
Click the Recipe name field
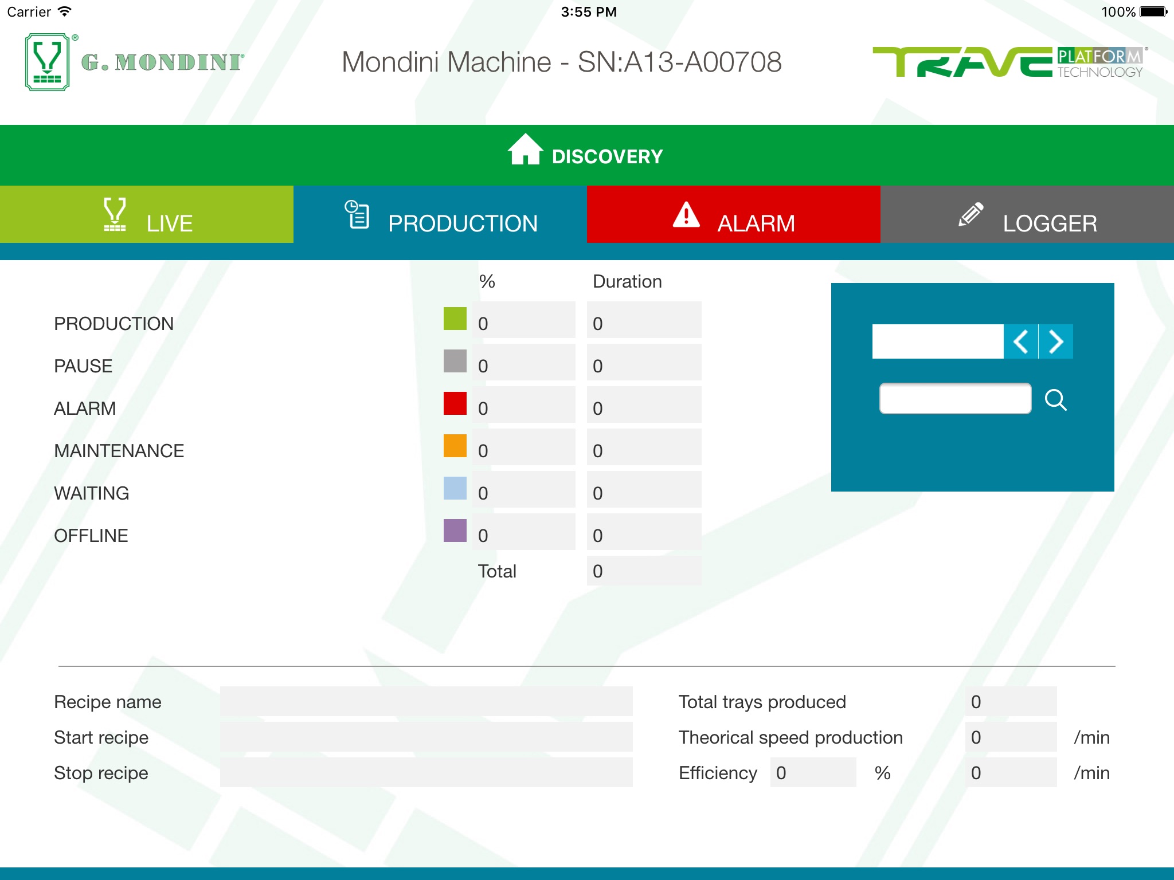[426, 701]
